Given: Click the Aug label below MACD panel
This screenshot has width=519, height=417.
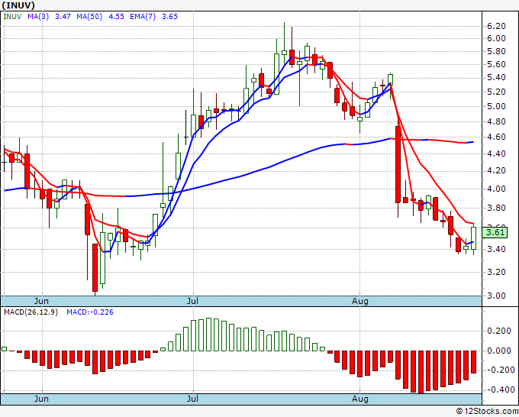Looking at the screenshot, I should click(x=359, y=399).
